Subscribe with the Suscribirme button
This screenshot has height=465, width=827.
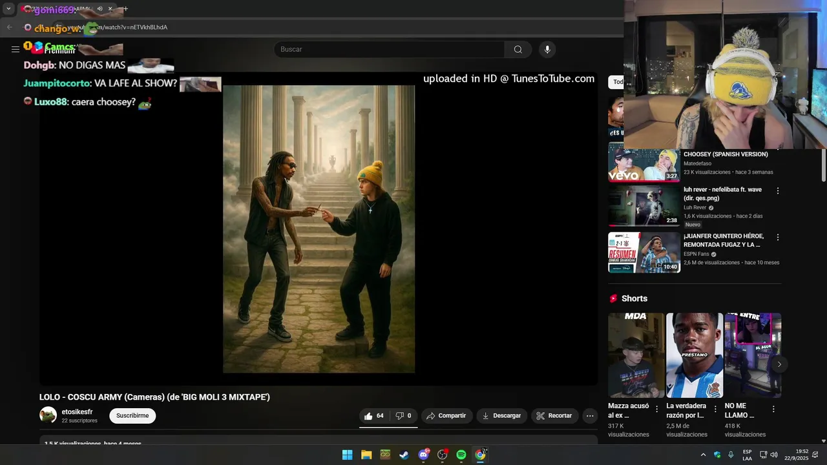(132, 416)
